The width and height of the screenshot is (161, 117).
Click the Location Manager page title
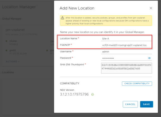click(19, 7)
